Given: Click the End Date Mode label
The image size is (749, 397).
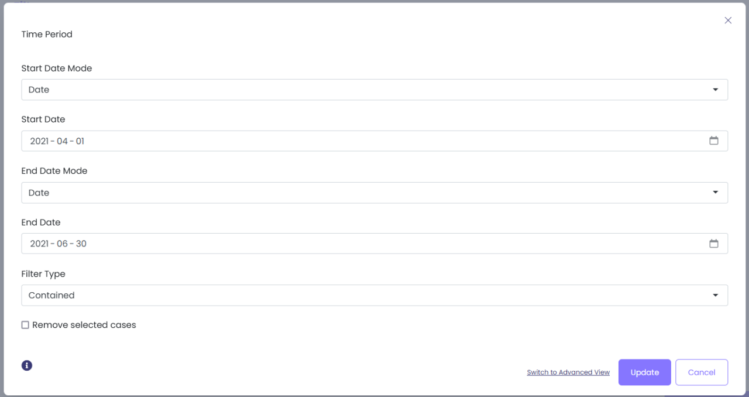Looking at the screenshot, I should pos(54,171).
